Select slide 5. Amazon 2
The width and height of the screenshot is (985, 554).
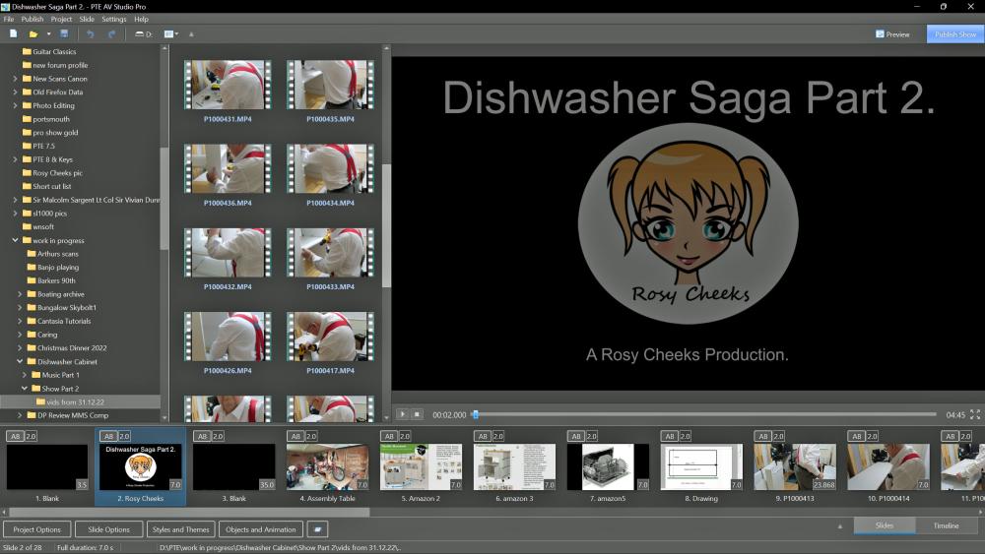tap(421, 467)
